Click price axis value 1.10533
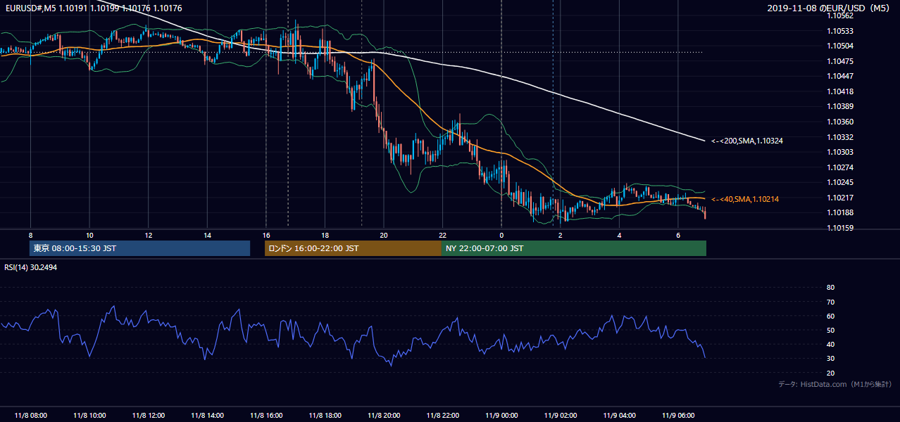This screenshot has height=422, width=900. point(839,31)
